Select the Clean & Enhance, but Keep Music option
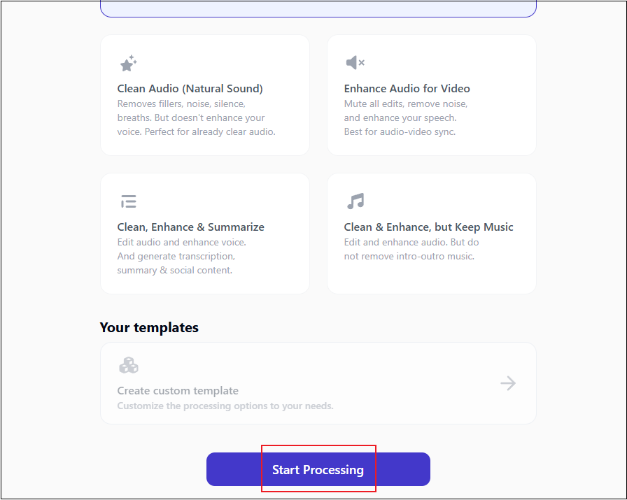Screen dimensions: 627x500 point(431,233)
